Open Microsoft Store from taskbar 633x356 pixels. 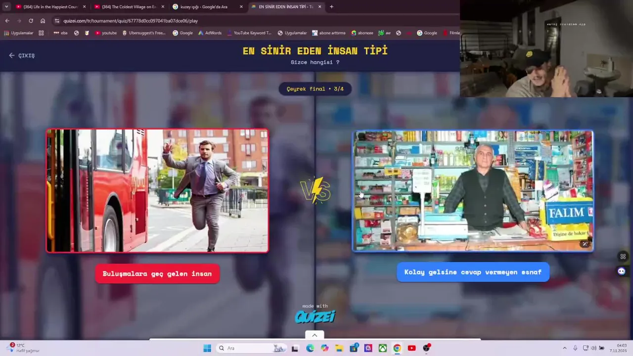[354, 348]
